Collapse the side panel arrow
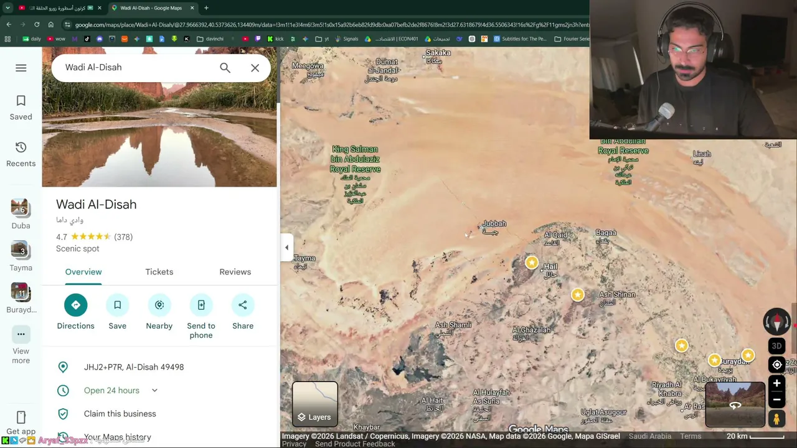 tap(286, 248)
